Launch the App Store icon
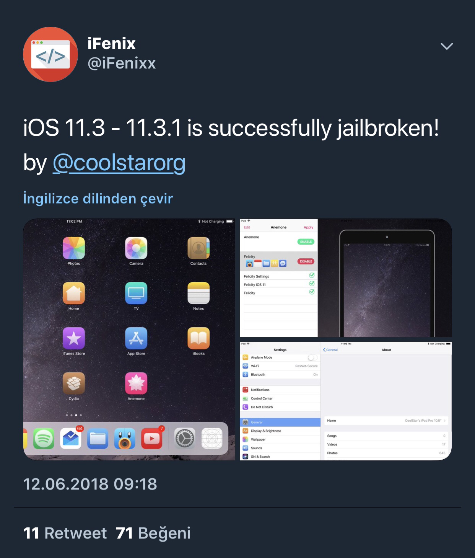 click(136, 338)
